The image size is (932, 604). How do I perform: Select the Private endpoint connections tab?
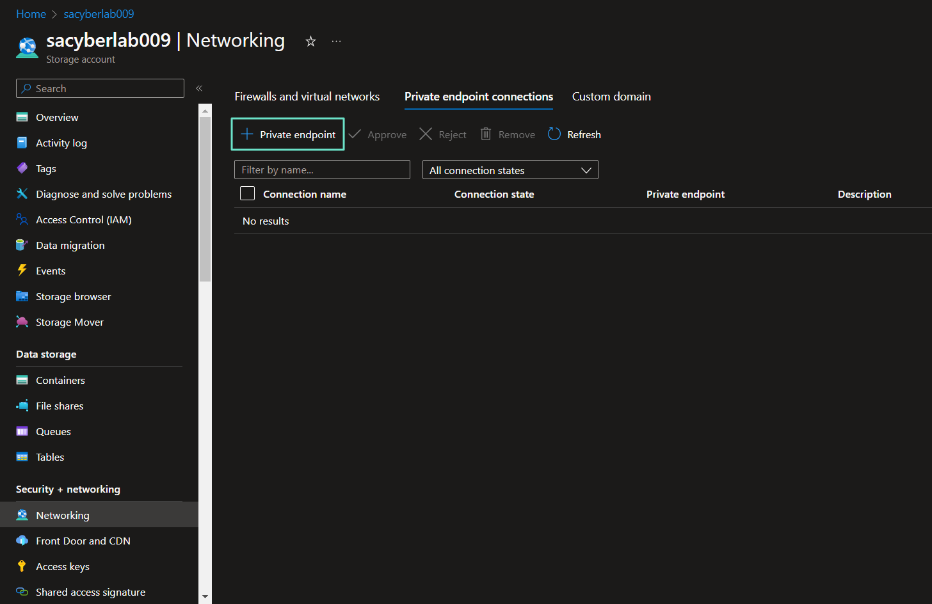point(479,97)
